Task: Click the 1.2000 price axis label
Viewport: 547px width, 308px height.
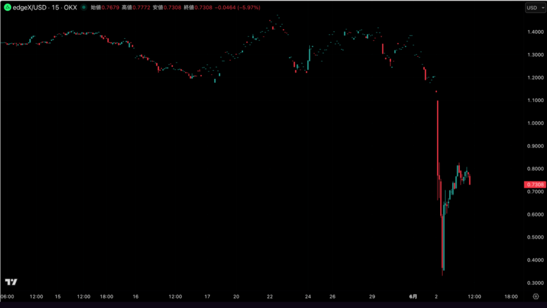Action: [536, 78]
